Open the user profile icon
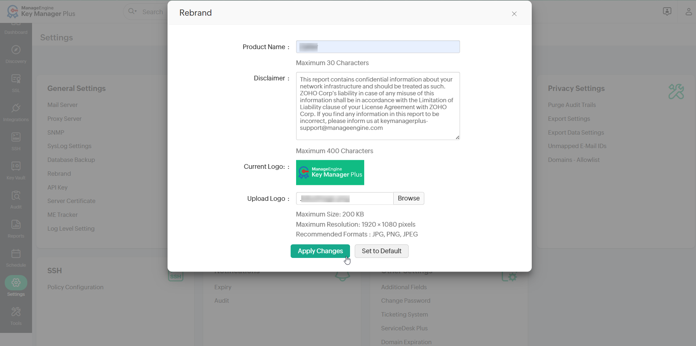Image resolution: width=696 pixels, height=346 pixels. click(x=688, y=12)
